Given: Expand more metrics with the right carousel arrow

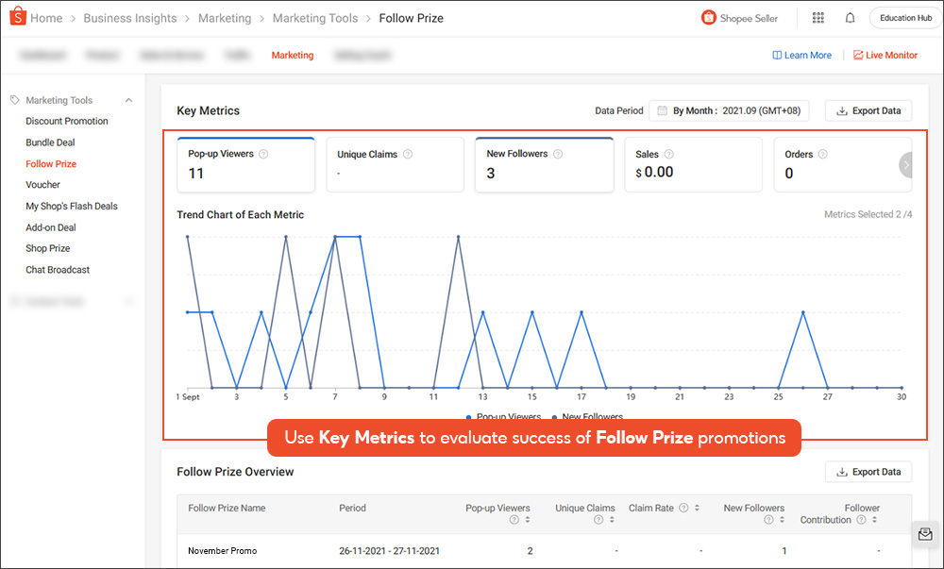Looking at the screenshot, I should tap(906, 164).
